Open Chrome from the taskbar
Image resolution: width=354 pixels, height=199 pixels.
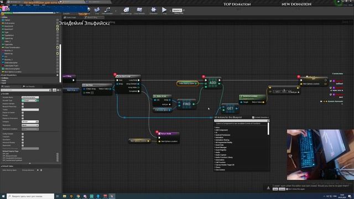[x=78, y=196]
